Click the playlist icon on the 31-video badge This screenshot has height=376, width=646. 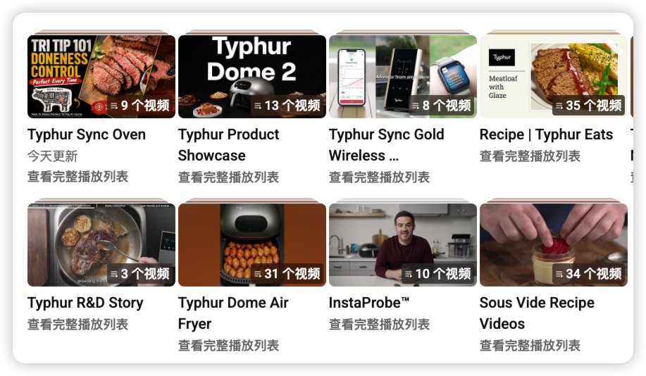tap(258, 274)
